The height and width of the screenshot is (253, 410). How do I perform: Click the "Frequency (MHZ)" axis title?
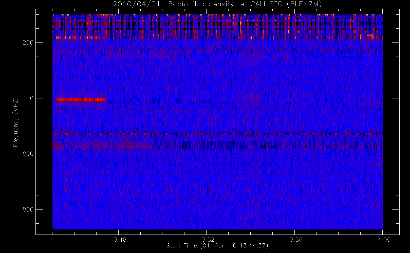[16, 122]
